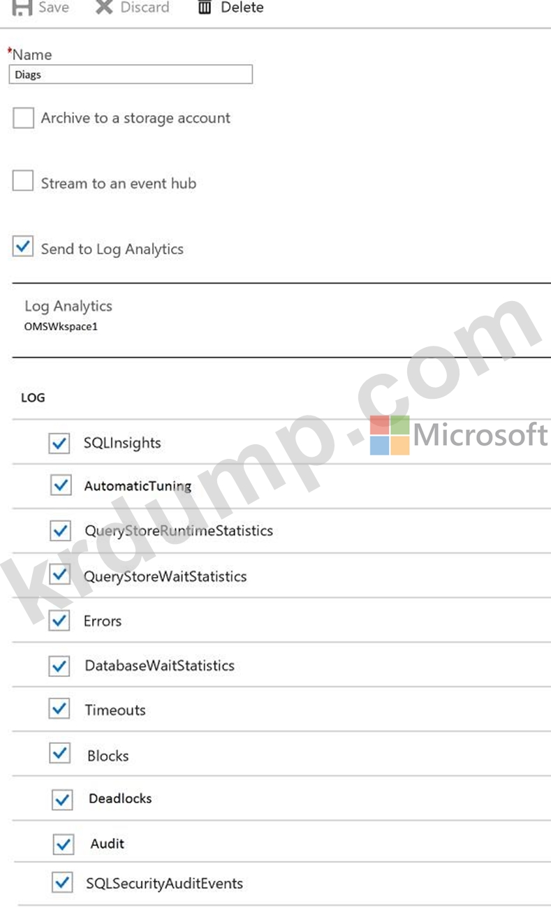Enable Archive to a storage account

pos(23,118)
